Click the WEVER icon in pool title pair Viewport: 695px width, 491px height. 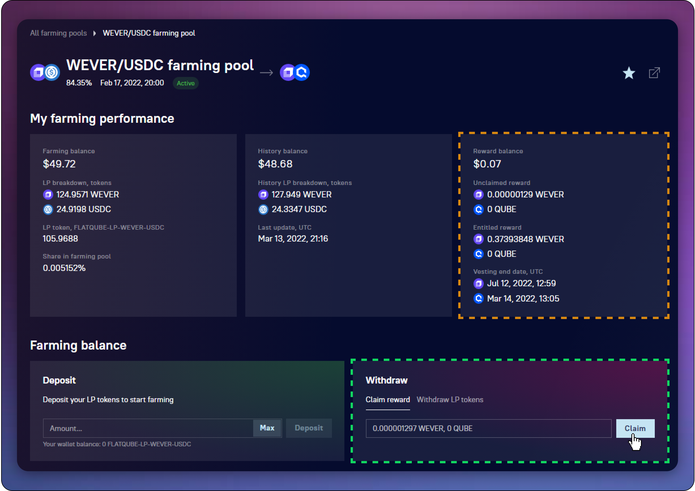[x=38, y=73]
